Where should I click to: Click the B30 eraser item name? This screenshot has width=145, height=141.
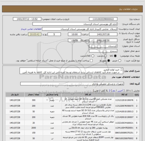(x=88, y=117)
